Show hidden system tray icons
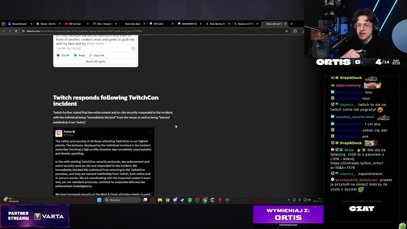The width and height of the screenshot is (407, 229). click(289, 200)
